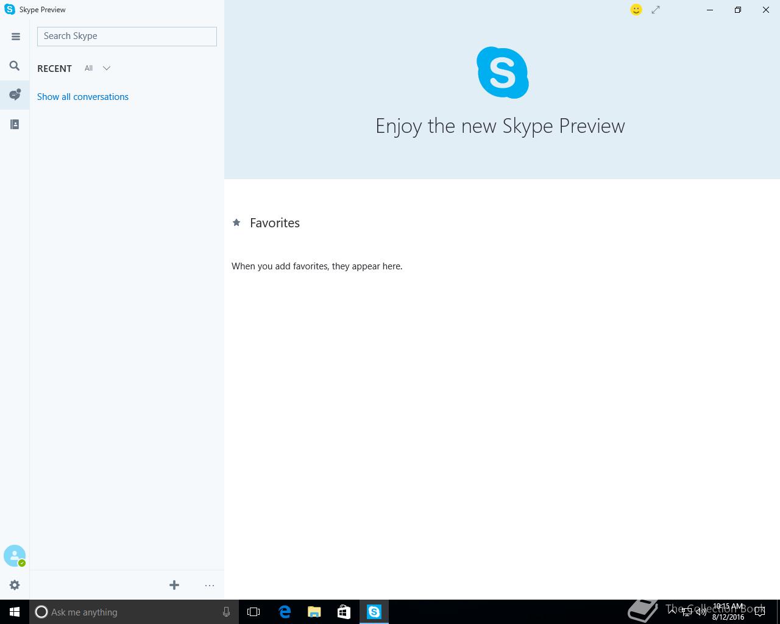Click the Show all conversations link
This screenshot has width=780, height=624.
(x=83, y=97)
